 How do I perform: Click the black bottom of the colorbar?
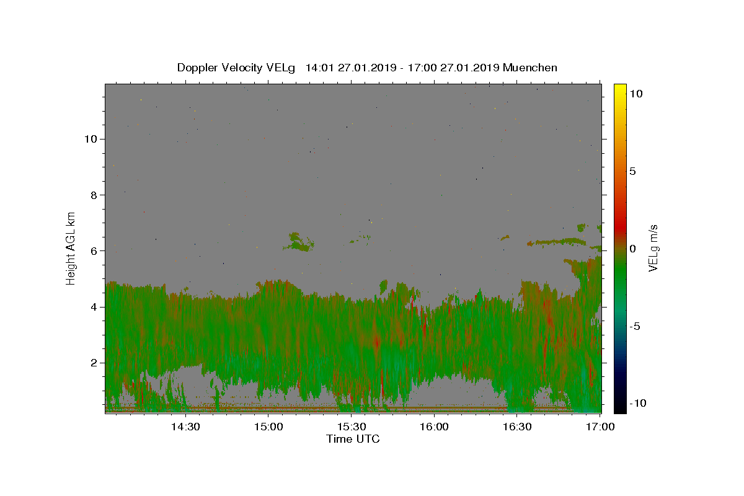(619, 407)
